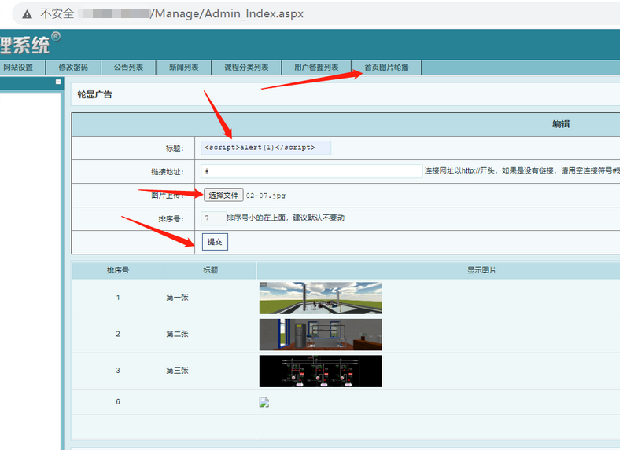623x450 pixels.
Task: Click the selected file name 02-07.jpg
Action: click(265, 196)
